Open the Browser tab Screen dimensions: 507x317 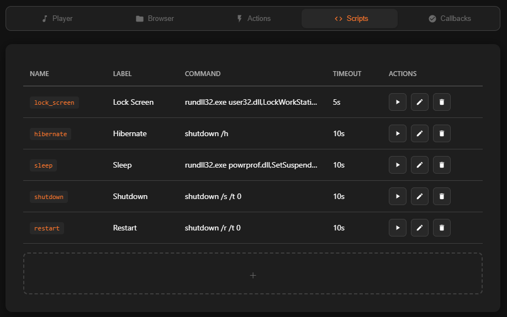point(155,19)
